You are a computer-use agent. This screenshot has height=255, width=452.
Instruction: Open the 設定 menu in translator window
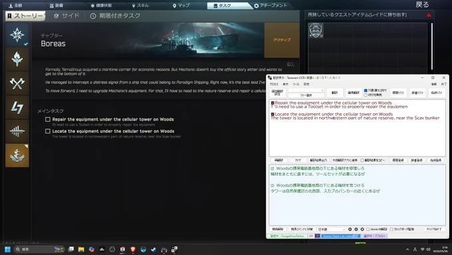tap(306, 85)
